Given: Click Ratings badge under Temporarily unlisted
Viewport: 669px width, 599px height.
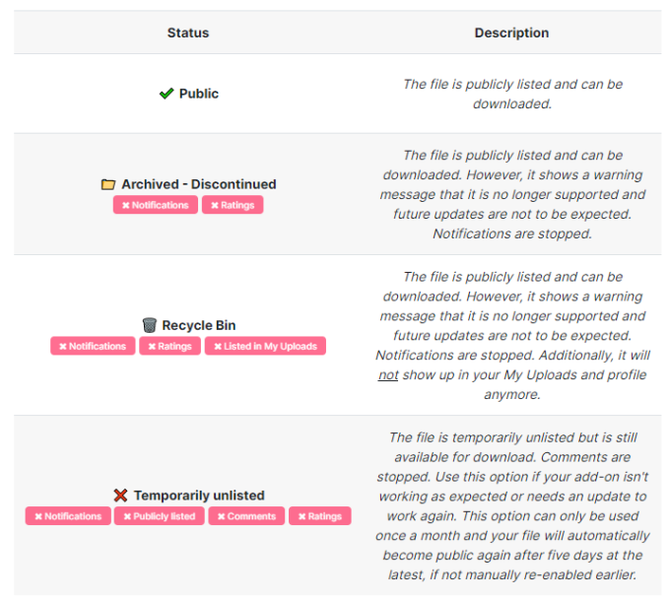Looking at the screenshot, I should pyautogui.click(x=320, y=516).
